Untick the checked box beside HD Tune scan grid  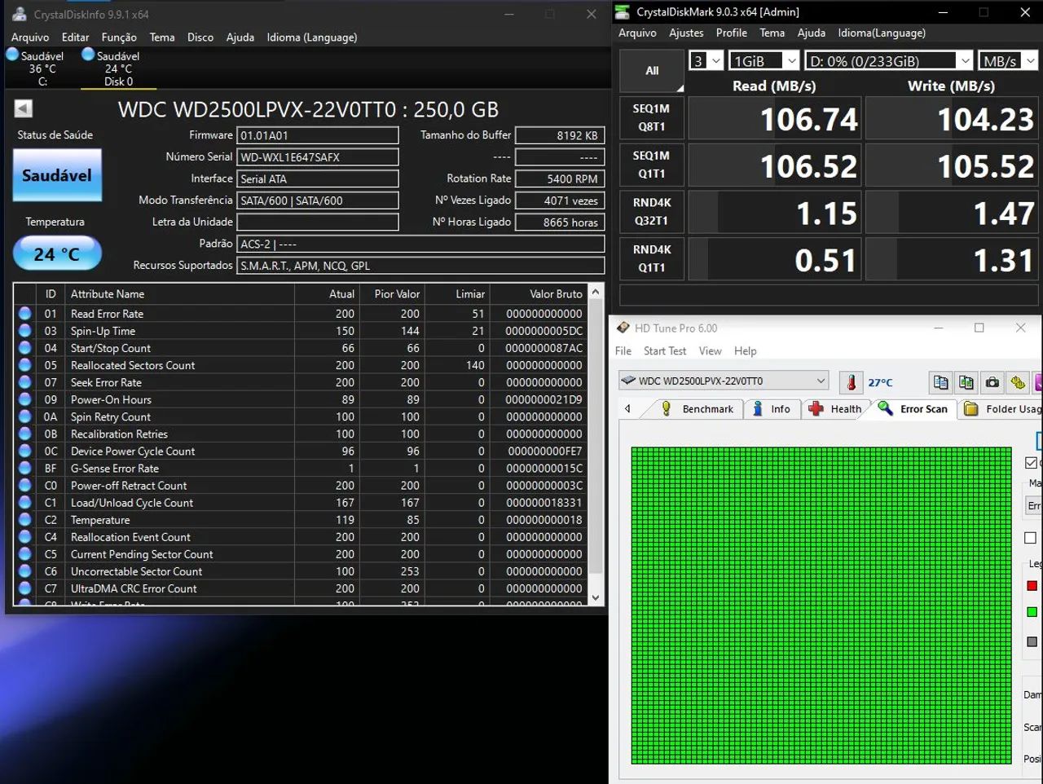[x=1031, y=463]
